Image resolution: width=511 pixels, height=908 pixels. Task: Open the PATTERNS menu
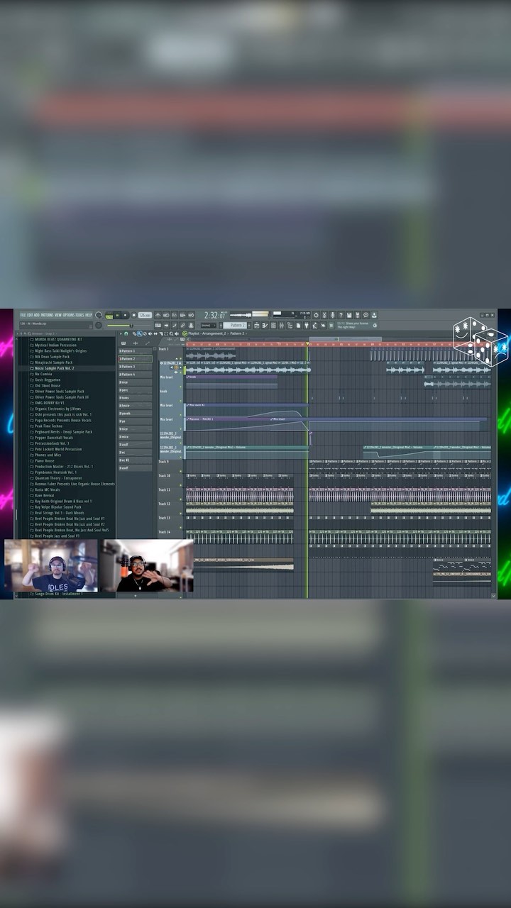click(x=47, y=314)
